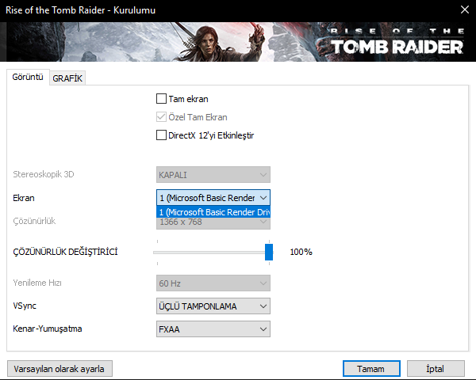Click the resolution modifier slider thumb
Screen dimensions: 476x380
pyautogui.click(x=269, y=252)
